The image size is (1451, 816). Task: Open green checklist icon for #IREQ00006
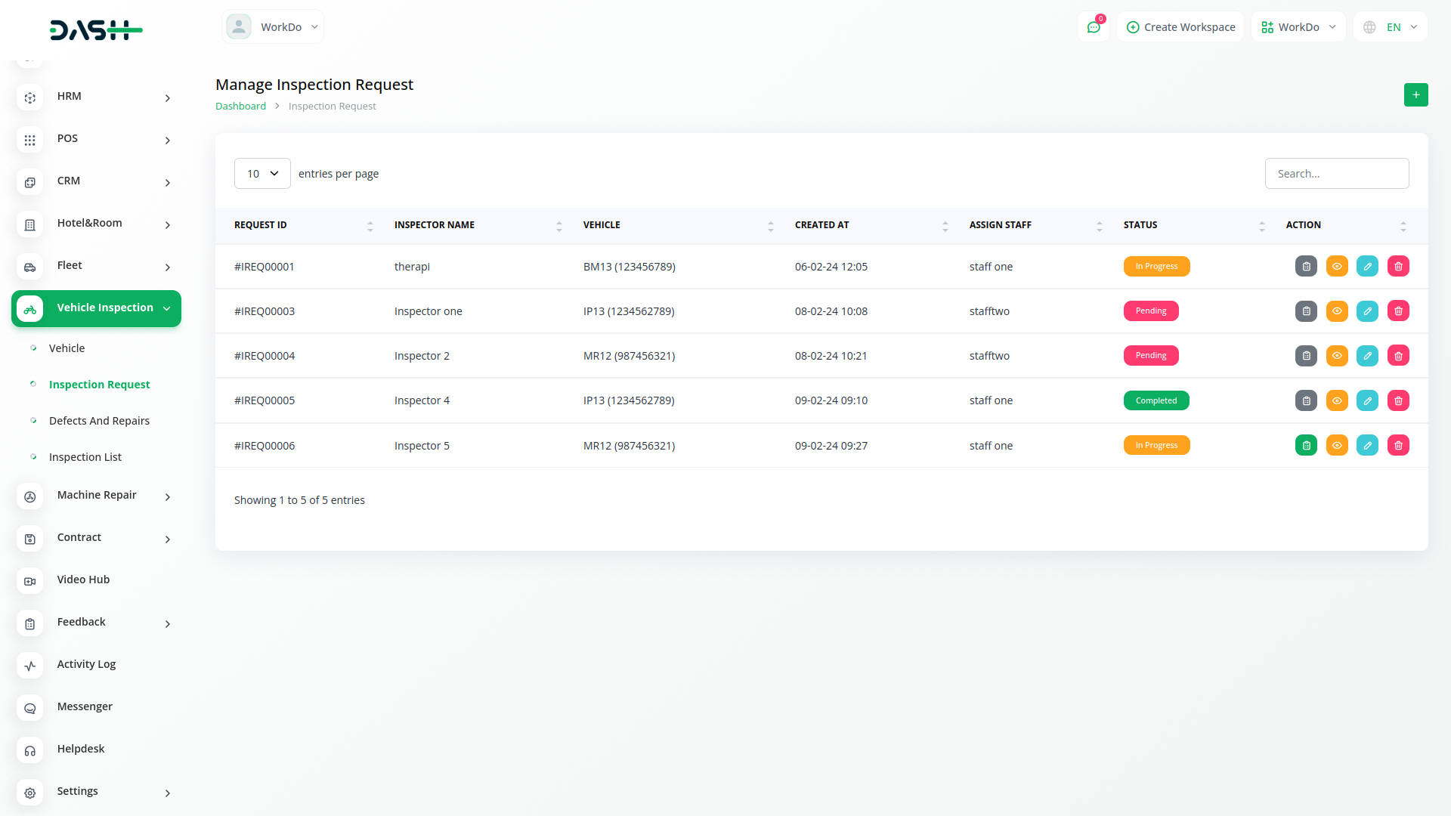[x=1306, y=446]
